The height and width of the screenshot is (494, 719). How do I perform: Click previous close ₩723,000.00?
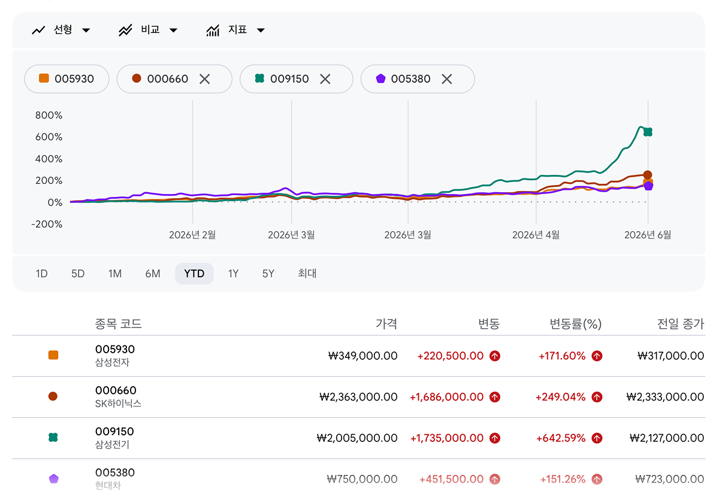[670, 479]
